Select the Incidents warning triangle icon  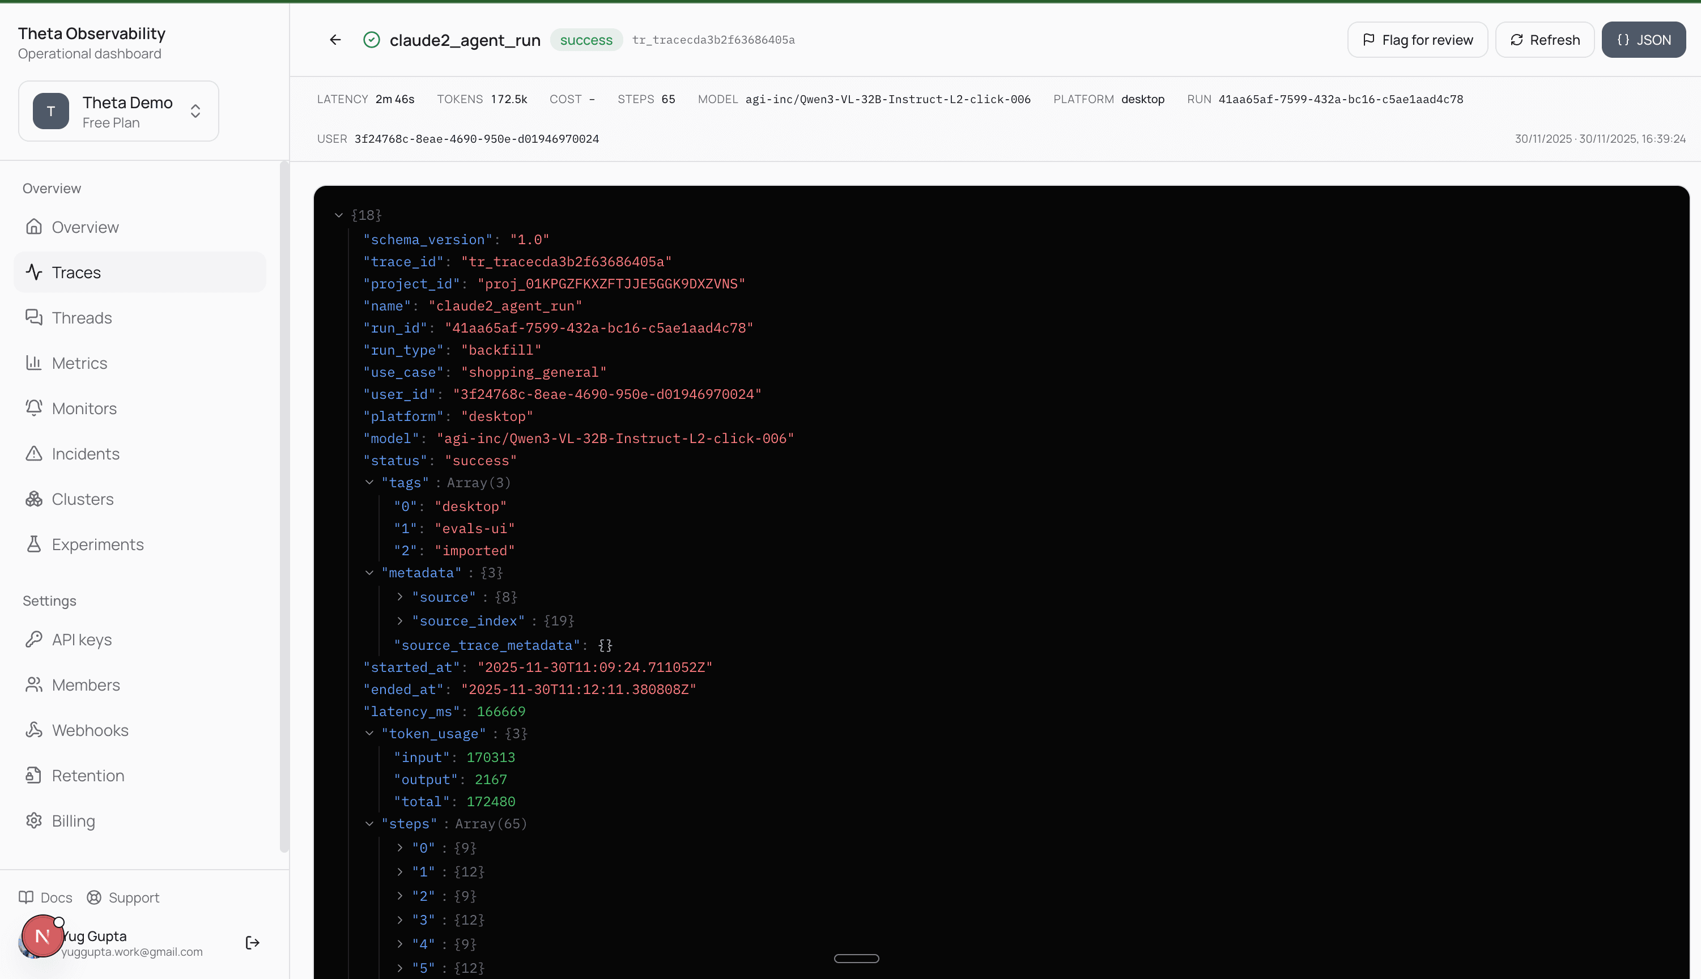[35, 453]
